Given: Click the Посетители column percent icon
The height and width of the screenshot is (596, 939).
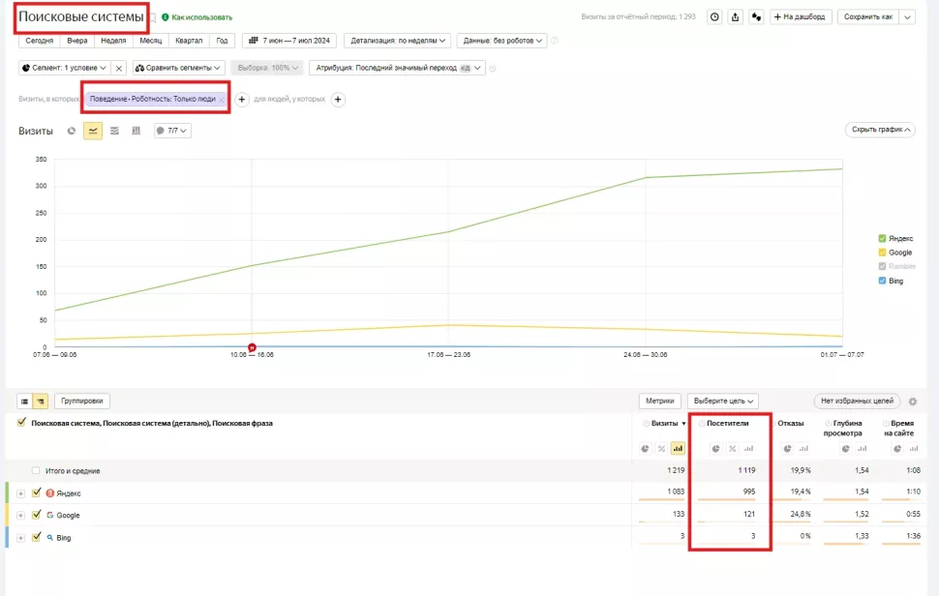Looking at the screenshot, I should [732, 448].
